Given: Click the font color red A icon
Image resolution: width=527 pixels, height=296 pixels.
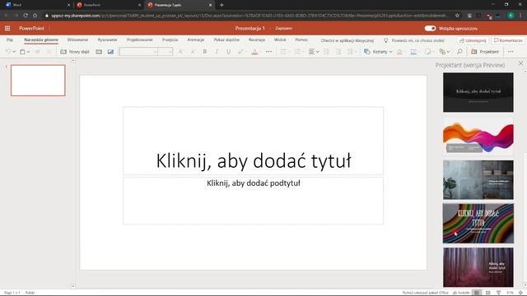Looking at the screenshot, I should click(254, 52).
